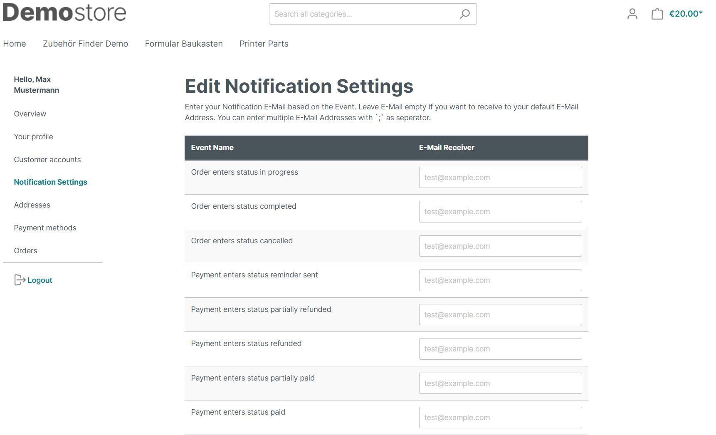This screenshot has width=716, height=435.
Task: Open Customer accounts in the sidebar
Action: click(x=47, y=160)
